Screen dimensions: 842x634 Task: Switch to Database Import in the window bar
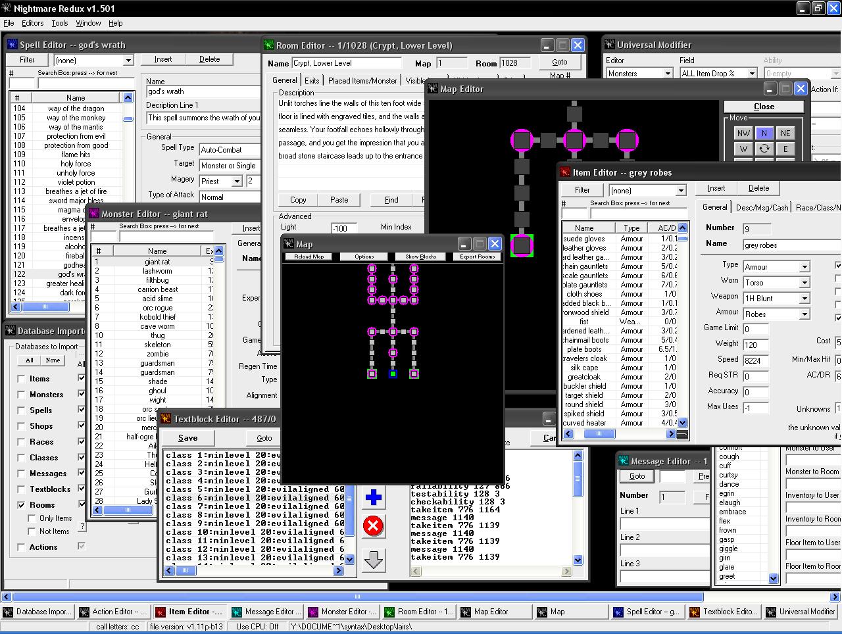point(37,612)
